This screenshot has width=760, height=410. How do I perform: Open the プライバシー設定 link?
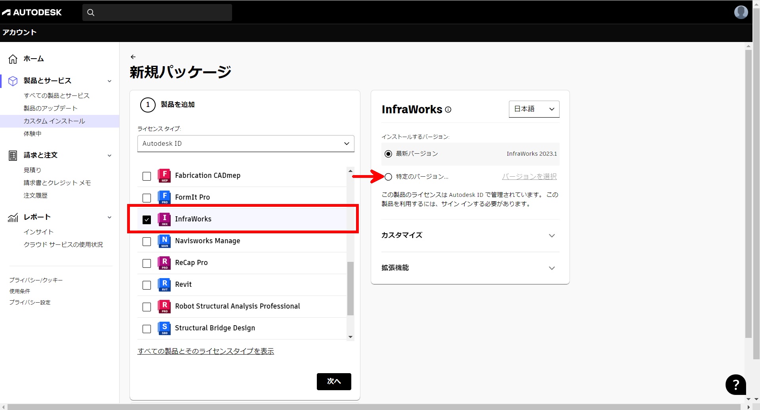click(30, 302)
